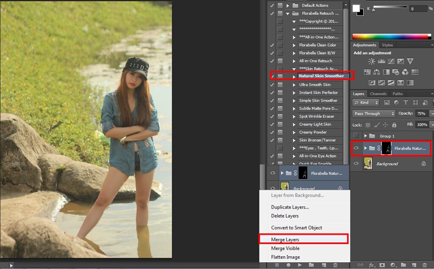Expand the Default Actions folder
This screenshot has height=269, width=434.
pyautogui.click(x=288, y=5)
